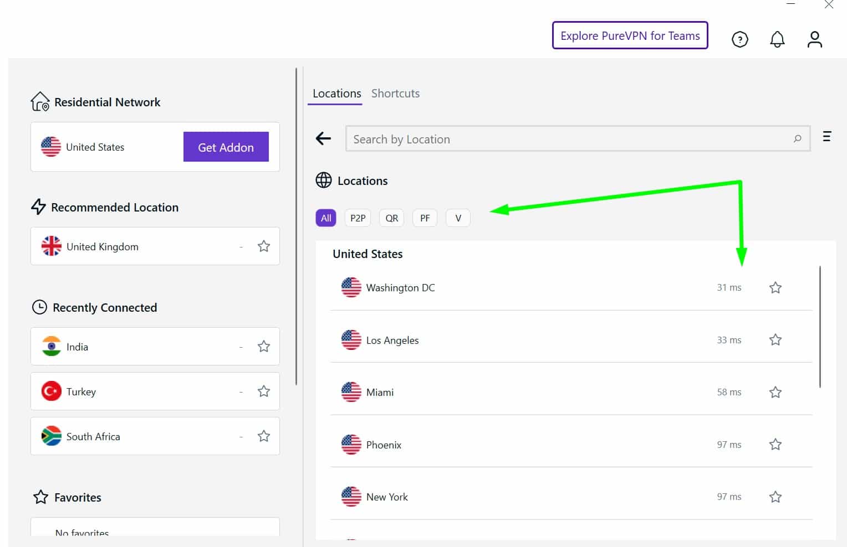
Task: Click the flag next to Los Angeles
Action: pos(351,340)
